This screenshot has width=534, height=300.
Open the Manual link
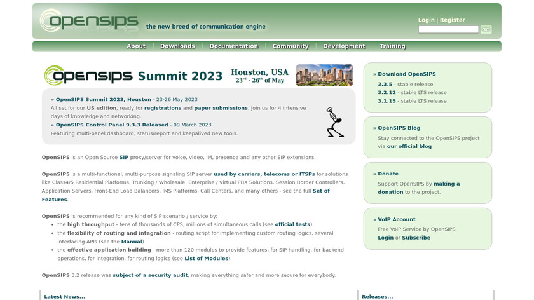click(132, 242)
